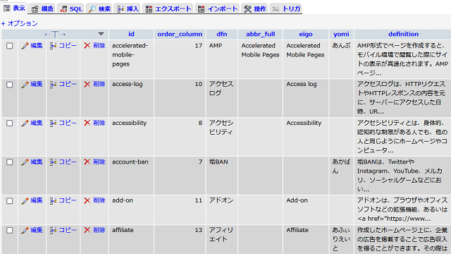Viewport: 451px width, 254px height.
Task: Go to the 検索 (Search) tab
Action: tap(99, 9)
